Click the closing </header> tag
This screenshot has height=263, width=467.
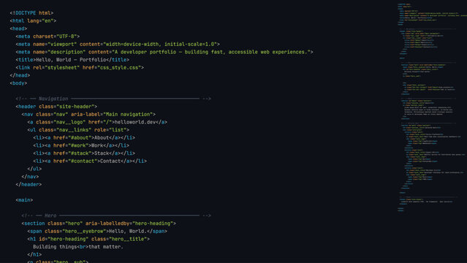click(x=29, y=184)
